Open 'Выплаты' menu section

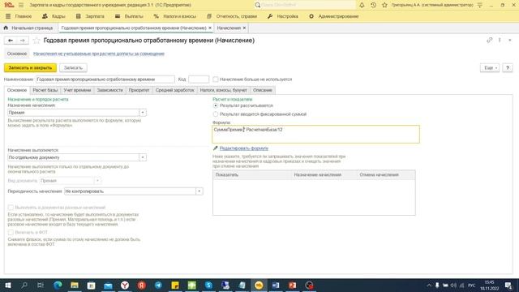[x=130, y=16]
